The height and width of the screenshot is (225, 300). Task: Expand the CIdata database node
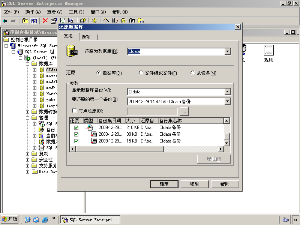tap(34, 70)
